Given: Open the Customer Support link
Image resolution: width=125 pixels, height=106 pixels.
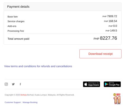Looking at the screenshot, I should pos(13,102).
